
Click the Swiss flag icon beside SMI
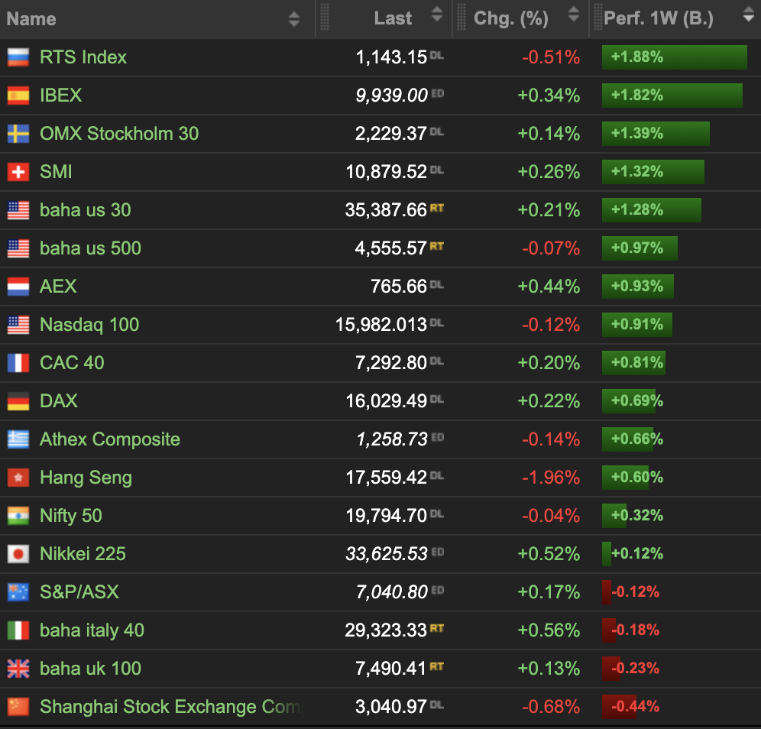pos(18,172)
